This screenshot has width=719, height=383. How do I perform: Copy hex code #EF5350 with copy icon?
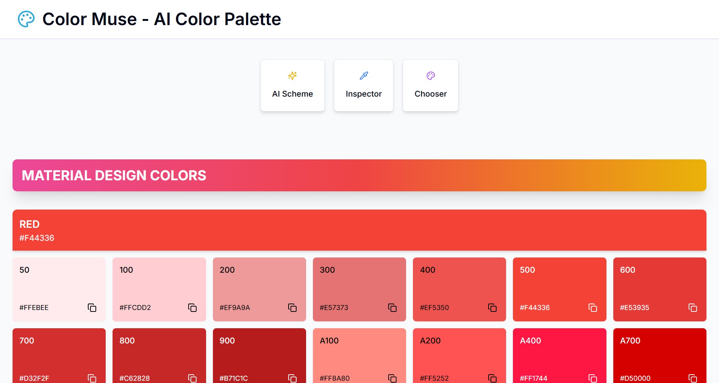pos(492,308)
